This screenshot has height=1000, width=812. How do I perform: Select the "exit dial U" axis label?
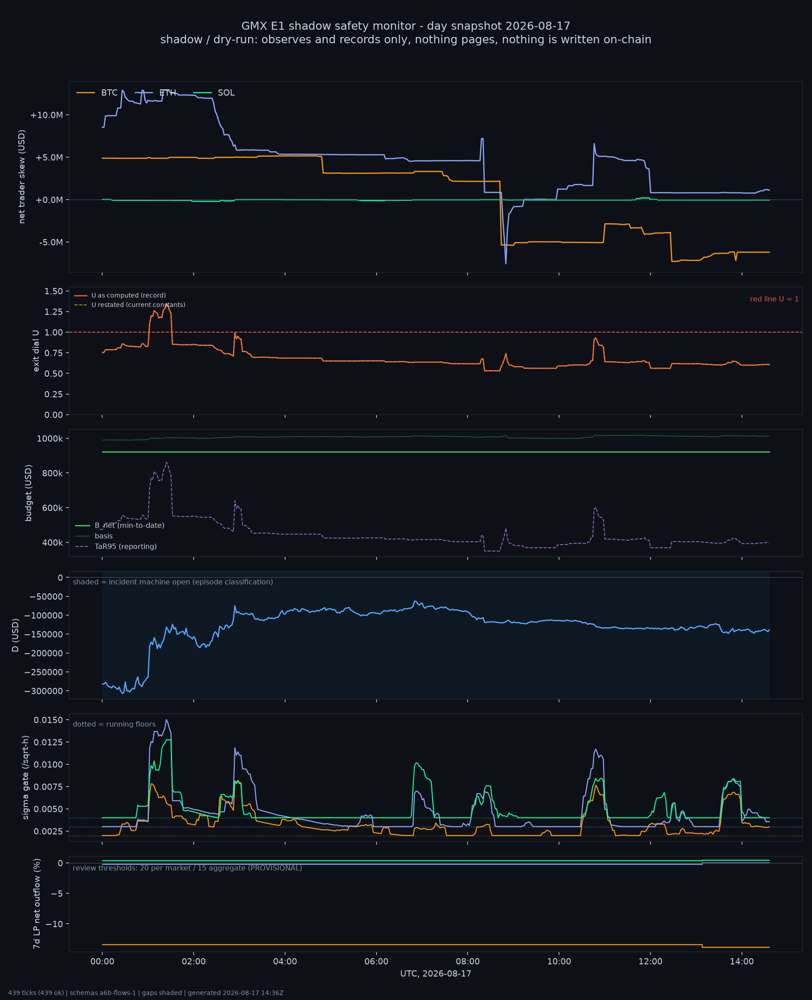(x=36, y=350)
